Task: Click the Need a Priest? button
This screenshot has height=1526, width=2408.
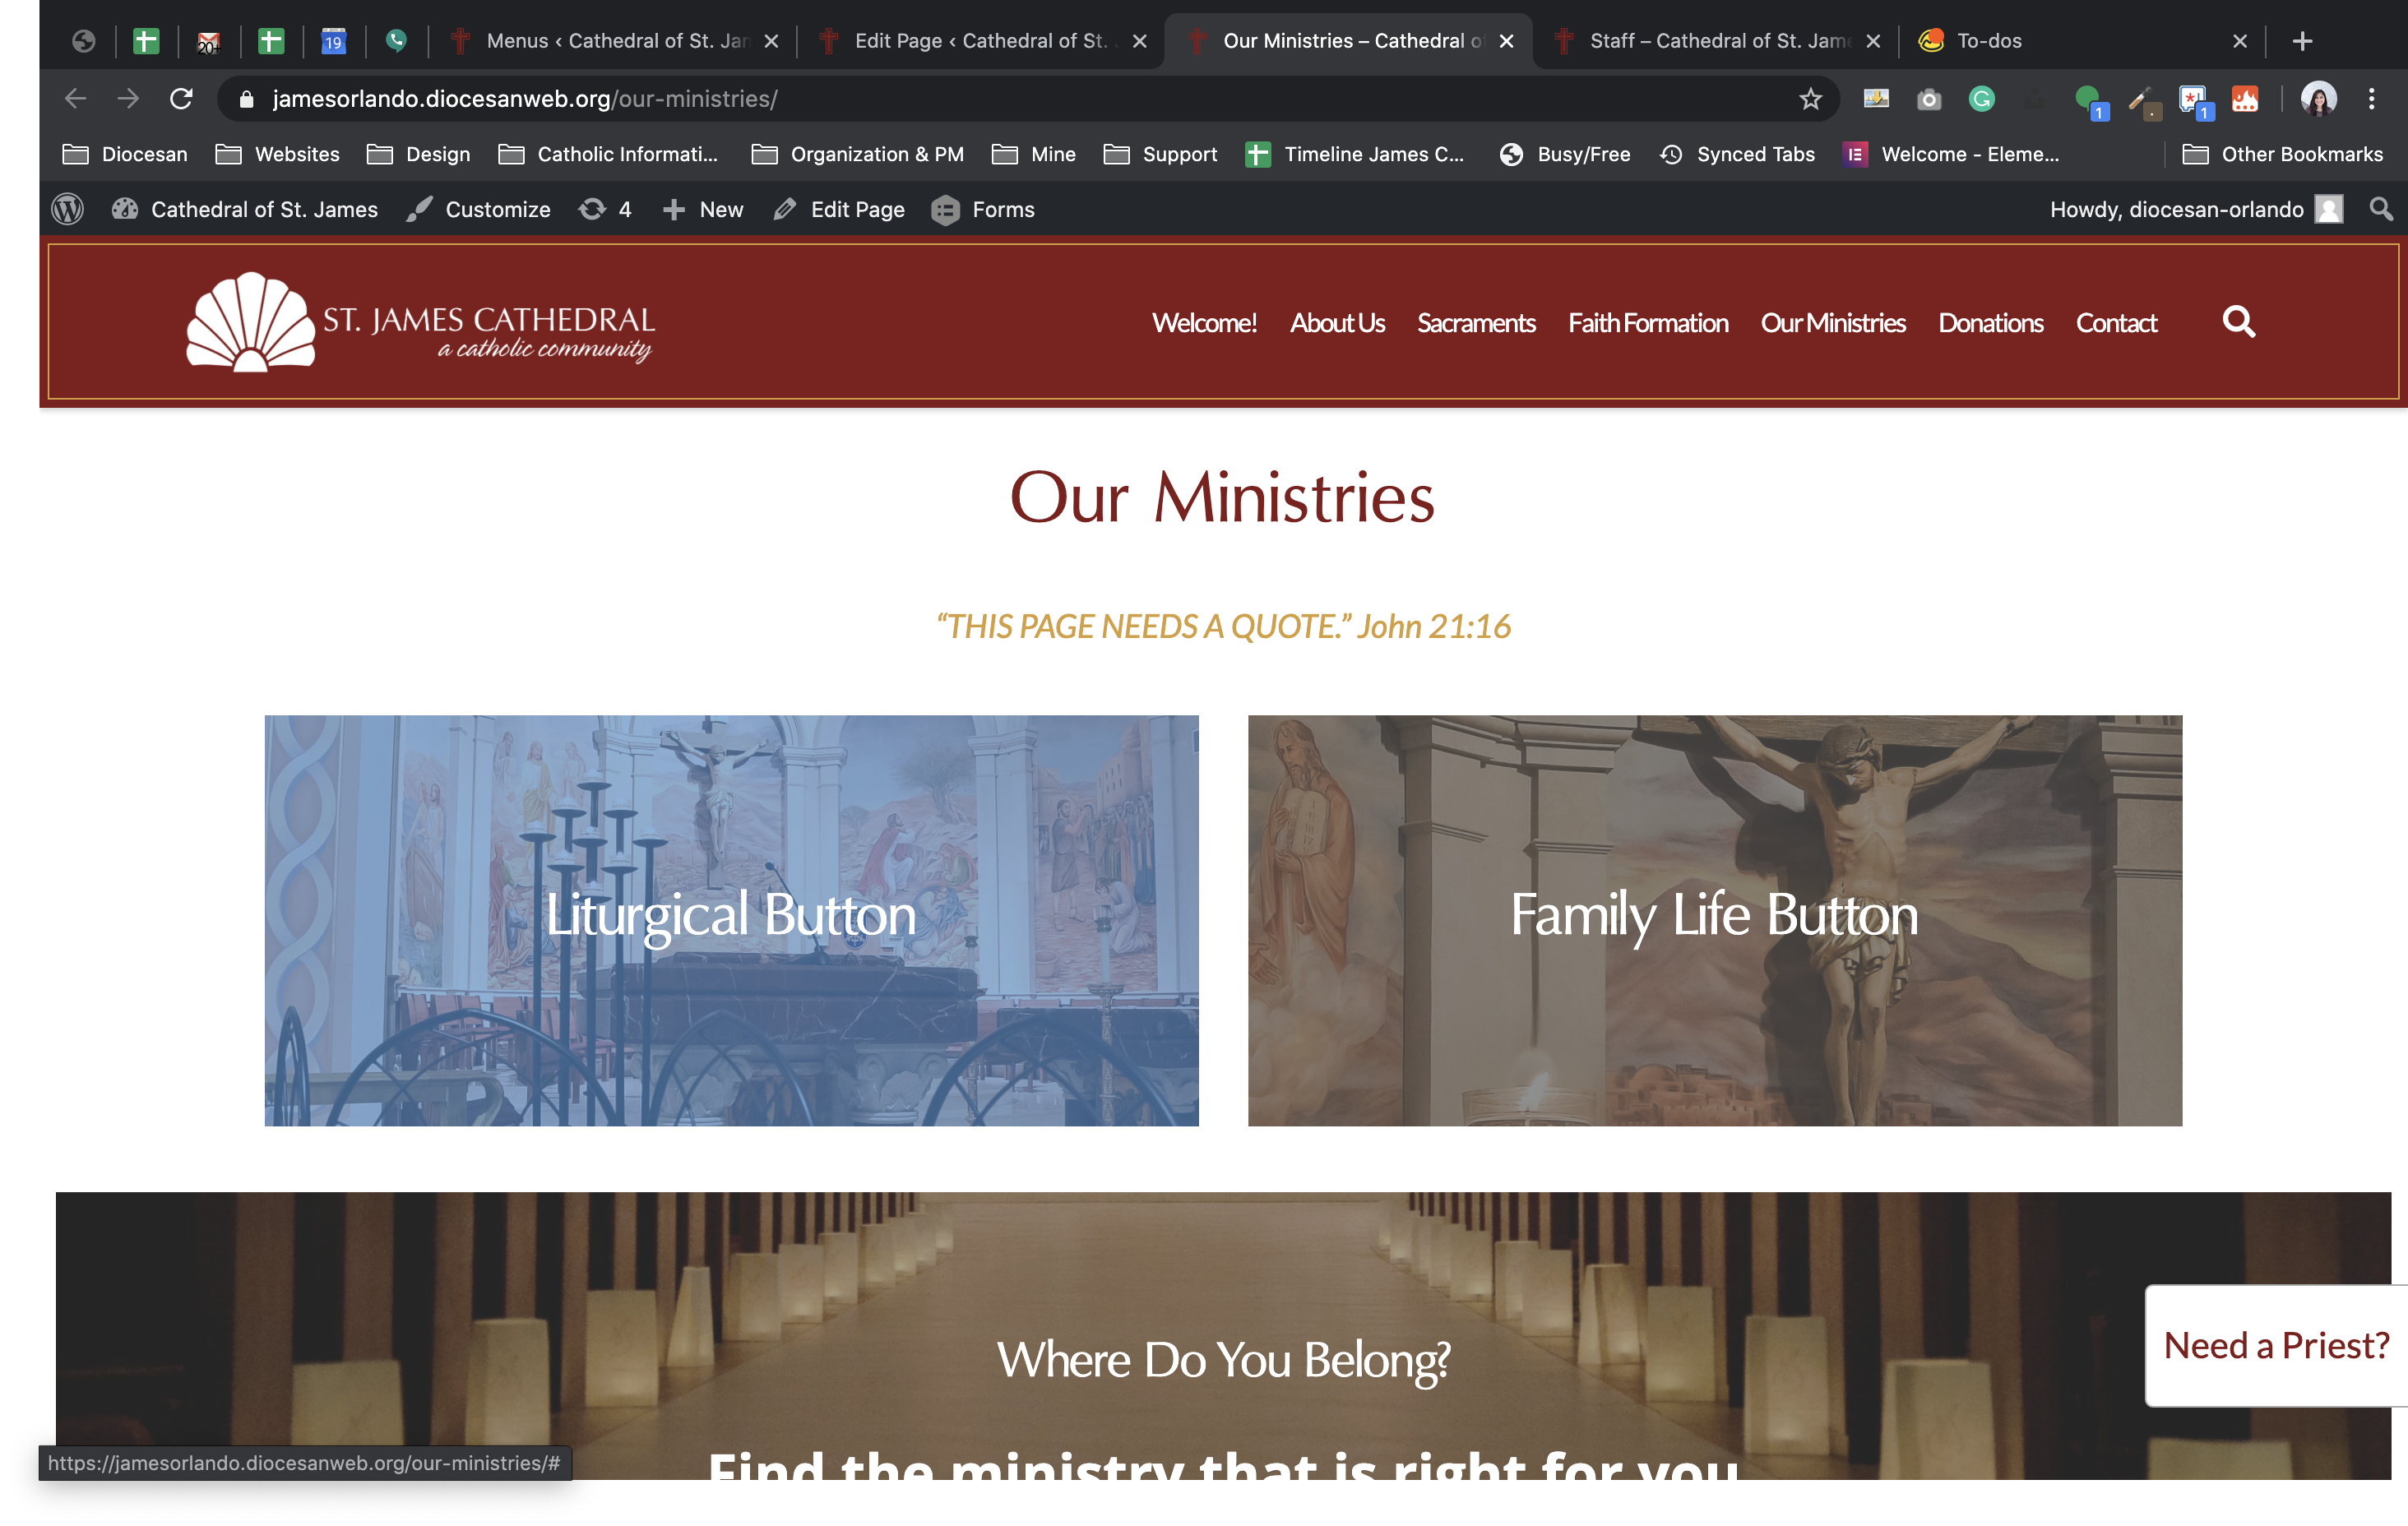Action: click(x=2276, y=1345)
